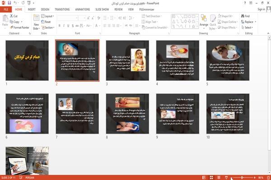Click the Copy button in Clipboard

tap(15, 22)
